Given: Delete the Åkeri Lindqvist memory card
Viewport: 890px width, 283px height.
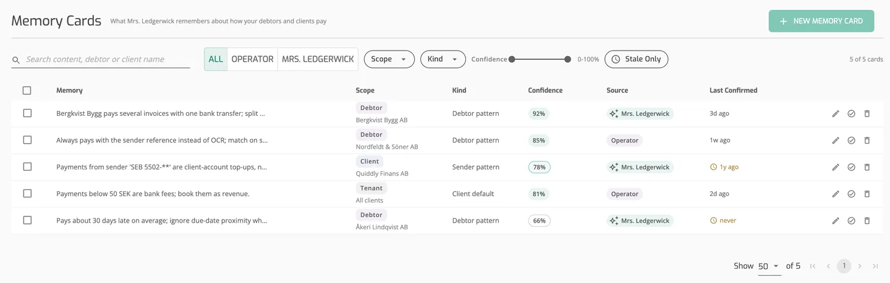Looking at the screenshot, I should [x=867, y=220].
